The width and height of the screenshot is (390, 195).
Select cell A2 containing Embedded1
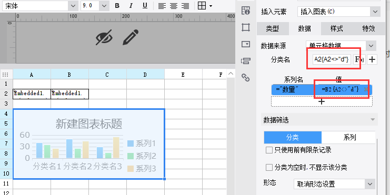coord(32,94)
